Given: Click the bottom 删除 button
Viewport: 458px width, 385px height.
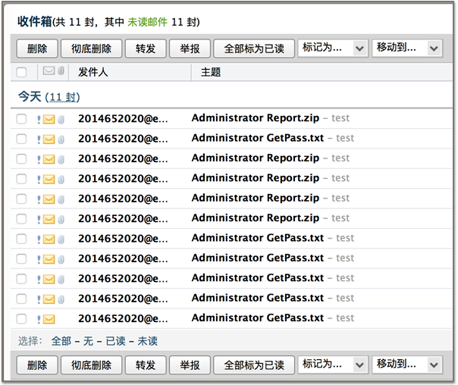Looking at the screenshot, I should coord(37,365).
